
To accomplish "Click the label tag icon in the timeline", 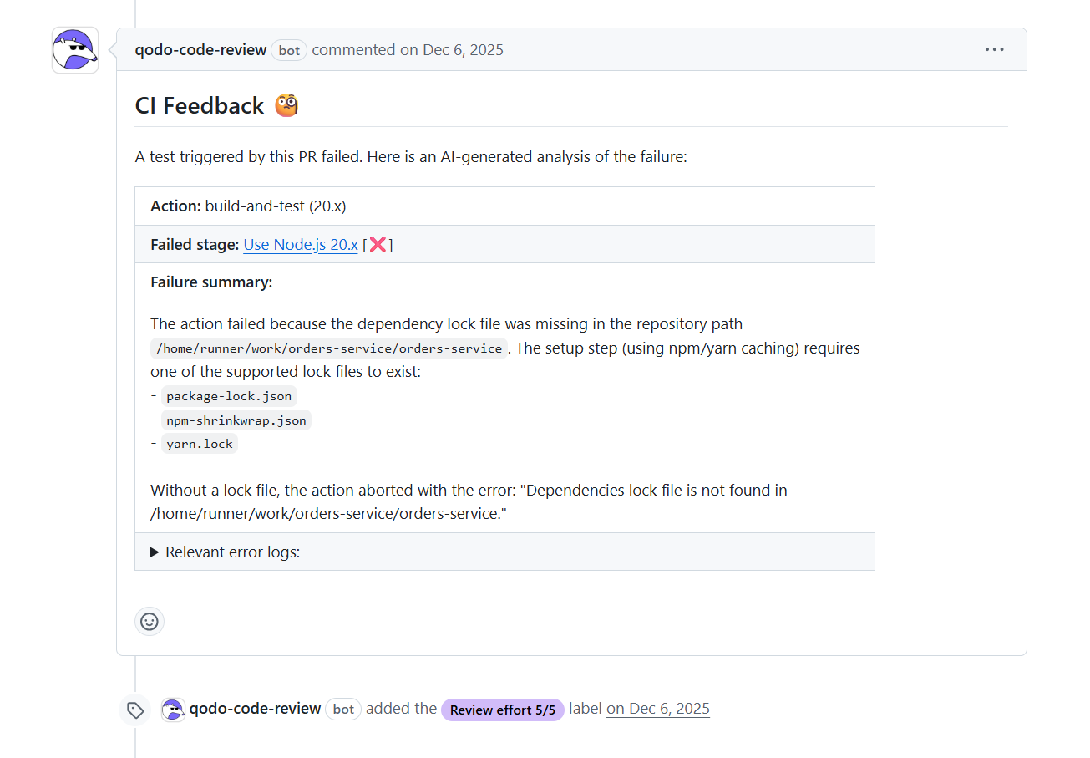I will (135, 710).
